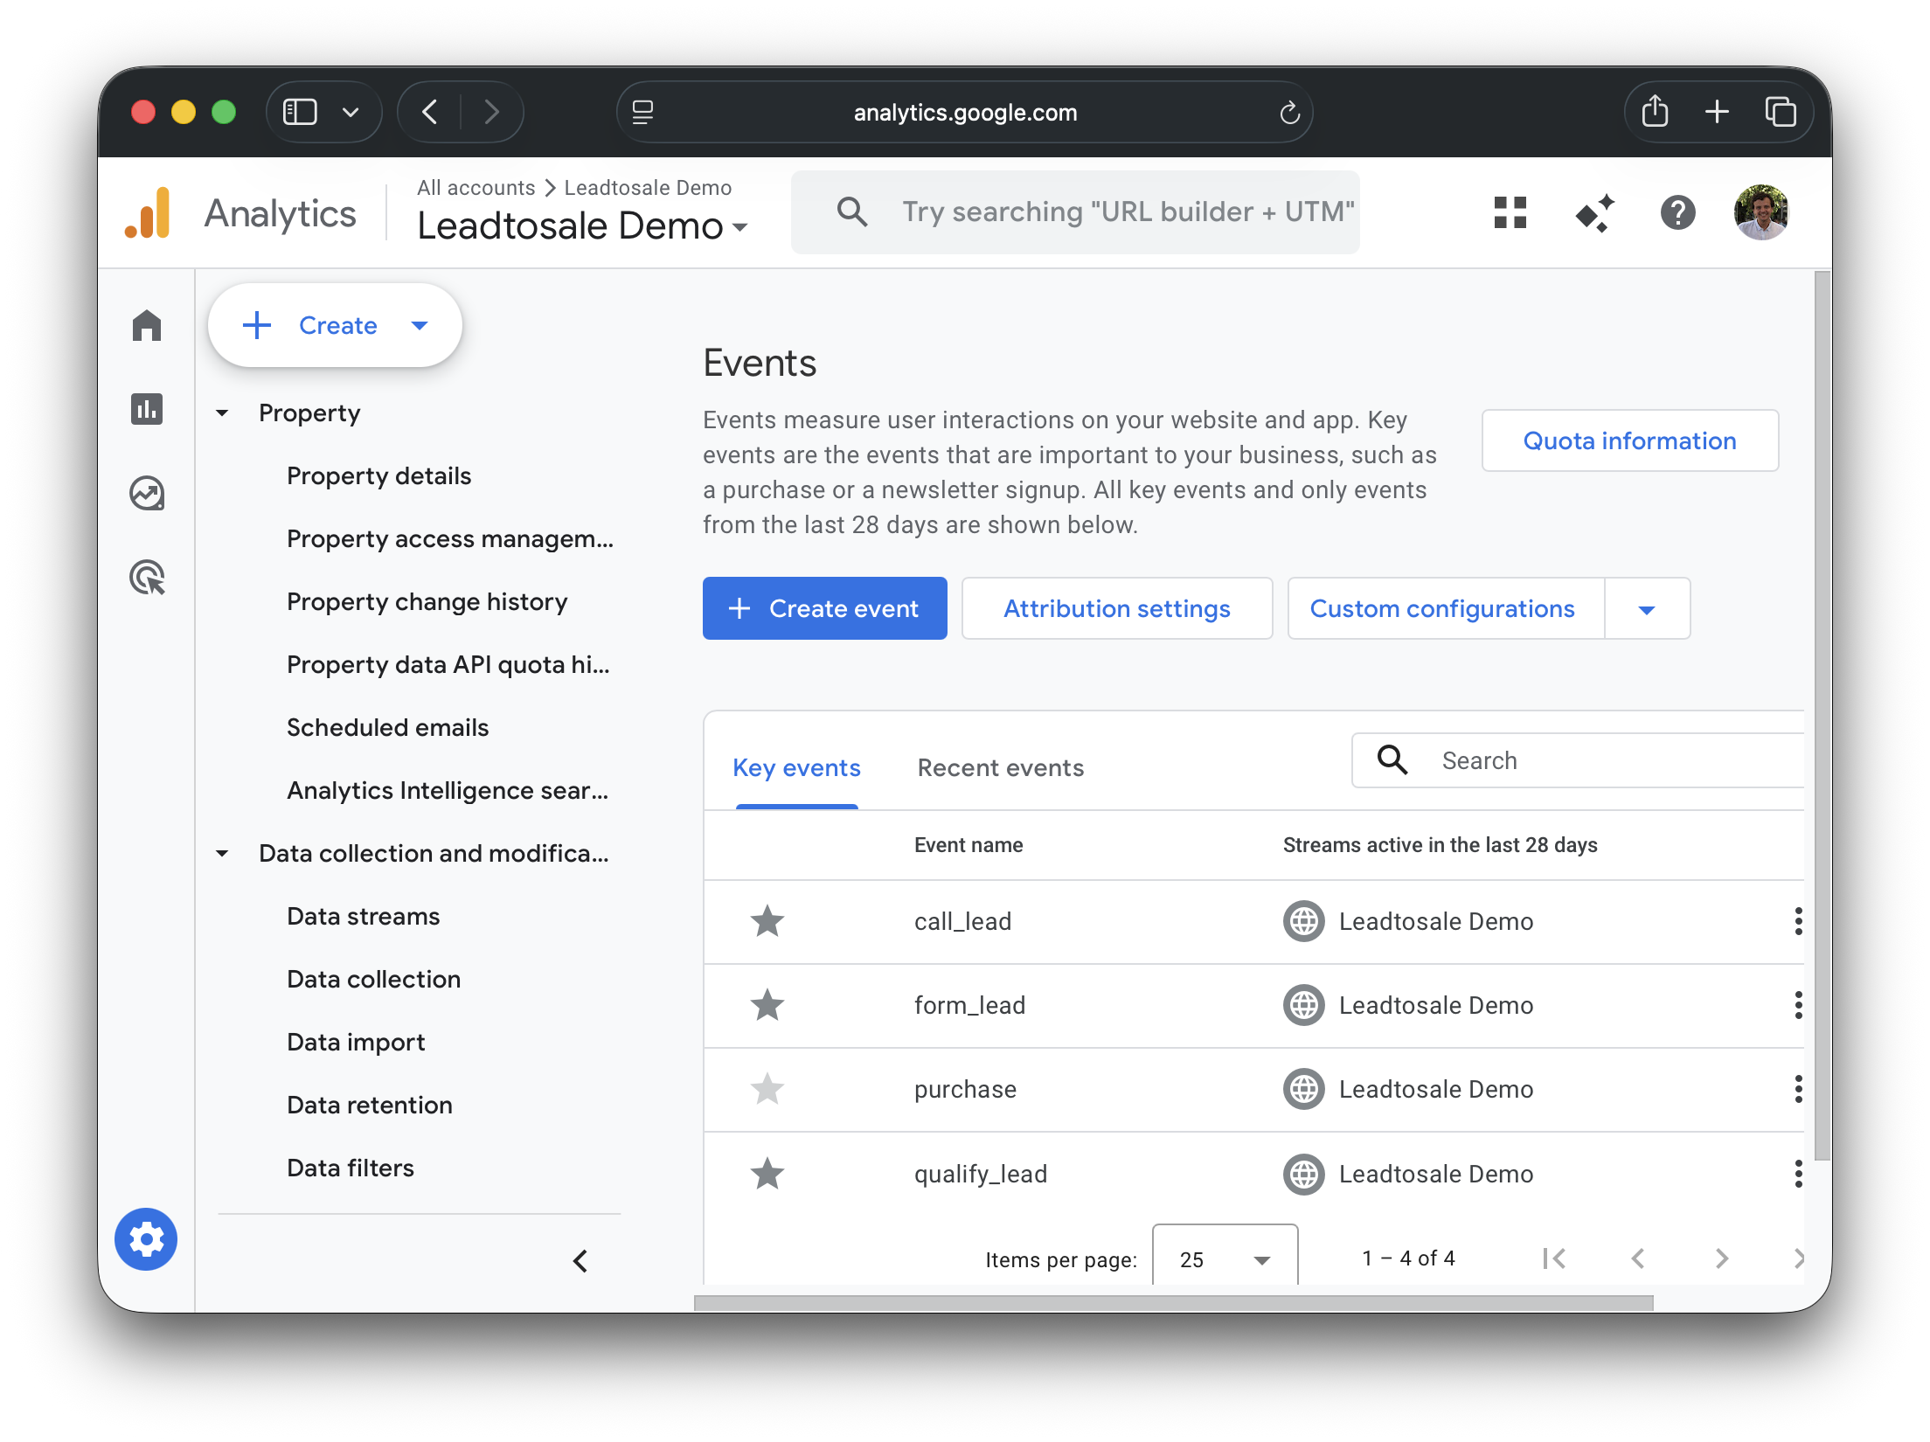Open the Google apps grid
The height and width of the screenshot is (1442, 1930).
(x=1511, y=212)
